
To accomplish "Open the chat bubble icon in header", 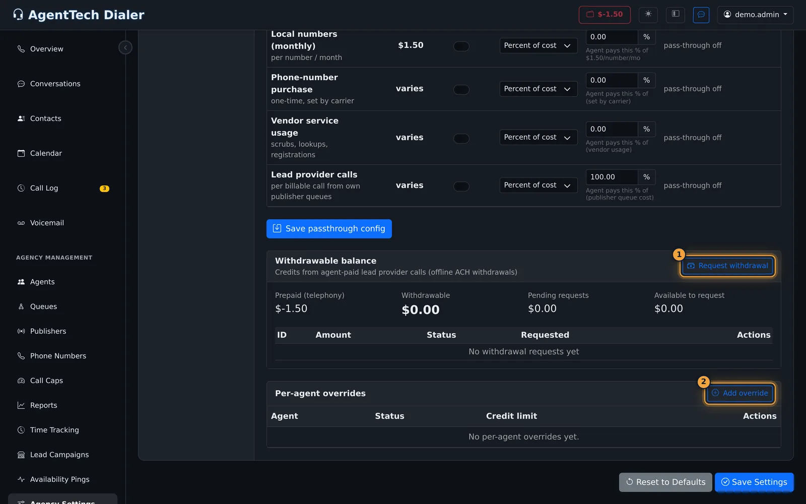I will (x=701, y=15).
